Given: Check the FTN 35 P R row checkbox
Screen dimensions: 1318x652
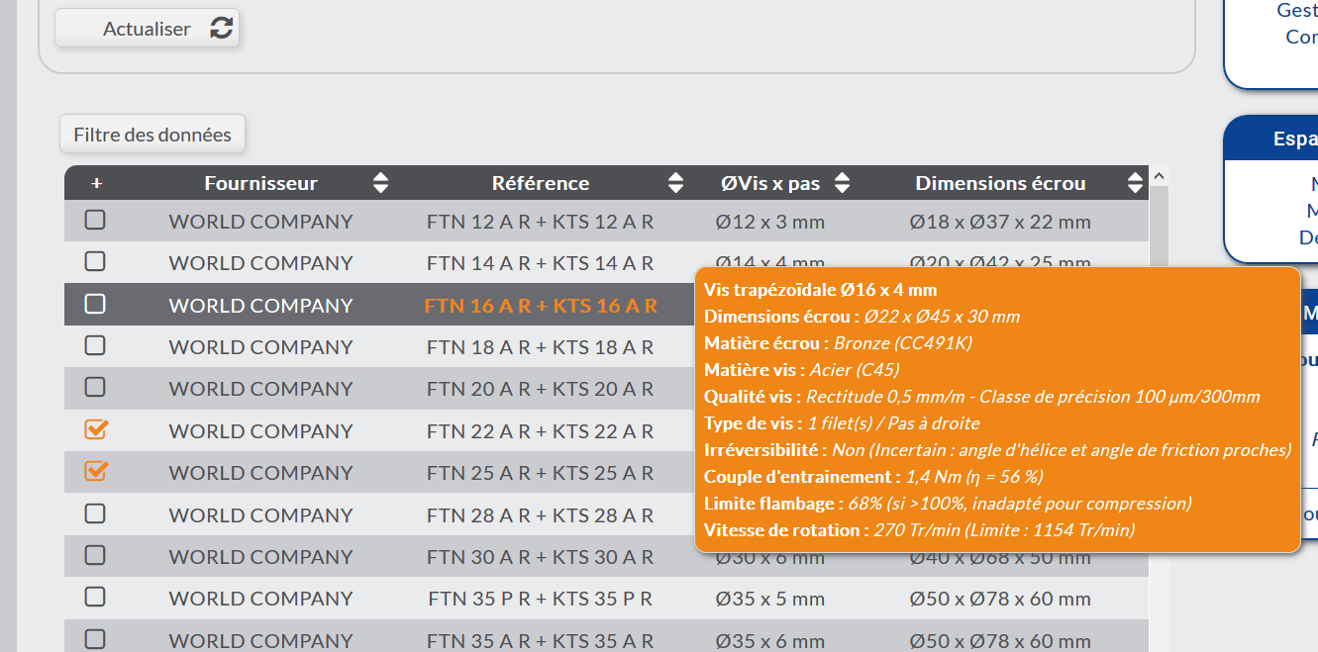Looking at the screenshot, I should [x=95, y=597].
